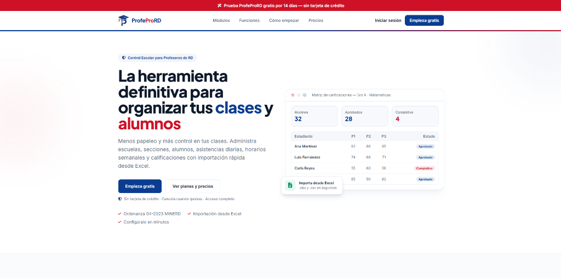Click the red word alumnos in the headline
561x278 pixels.
(x=150, y=124)
